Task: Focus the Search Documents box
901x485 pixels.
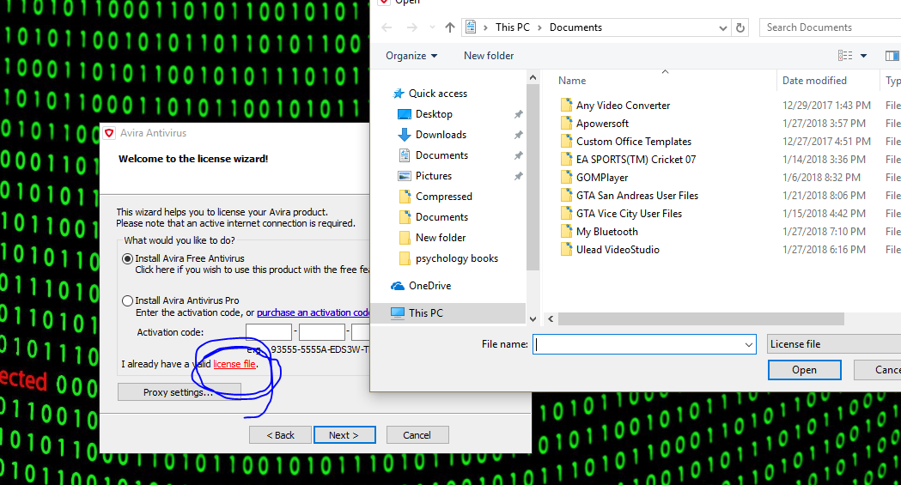Action: [831, 27]
